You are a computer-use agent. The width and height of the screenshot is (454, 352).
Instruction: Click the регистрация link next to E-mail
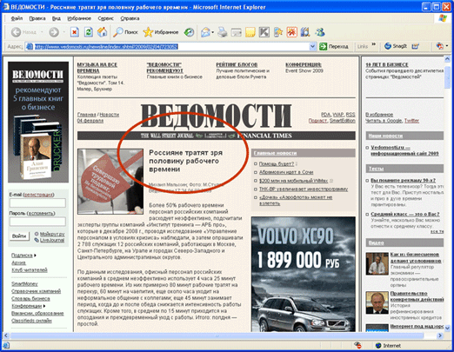click(38, 195)
